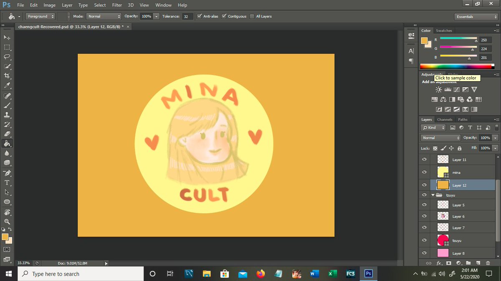
Task: Collapse the tzuyu layer group
Action: (433, 195)
